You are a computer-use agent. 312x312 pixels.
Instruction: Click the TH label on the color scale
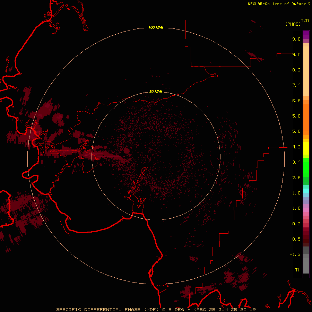pyautogui.click(x=298, y=270)
